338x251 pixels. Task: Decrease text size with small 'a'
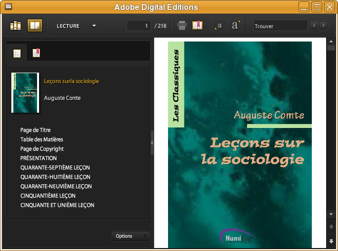[219, 26]
